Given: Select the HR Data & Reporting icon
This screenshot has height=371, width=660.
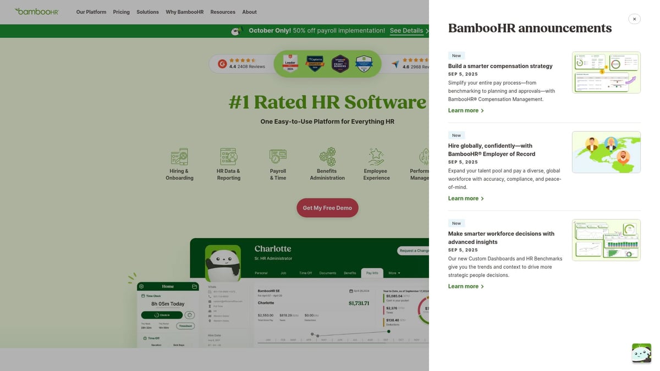Looking at the screenshot, I should 228,156.
